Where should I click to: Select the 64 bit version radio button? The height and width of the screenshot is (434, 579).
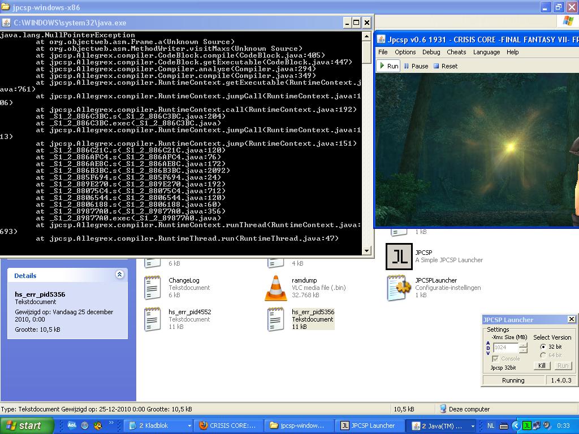pyautogui.click(x=543, y=355)
